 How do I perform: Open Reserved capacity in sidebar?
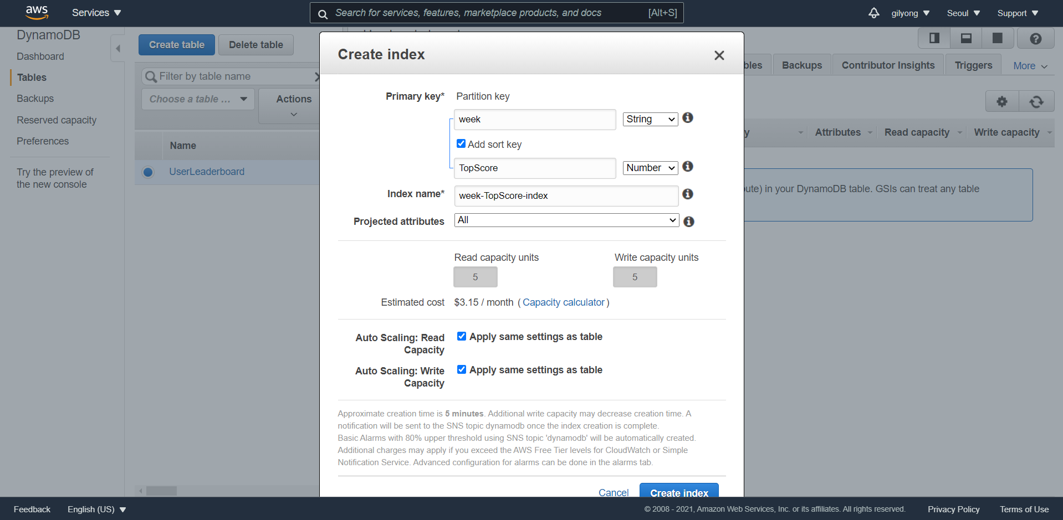coord(57,120)
